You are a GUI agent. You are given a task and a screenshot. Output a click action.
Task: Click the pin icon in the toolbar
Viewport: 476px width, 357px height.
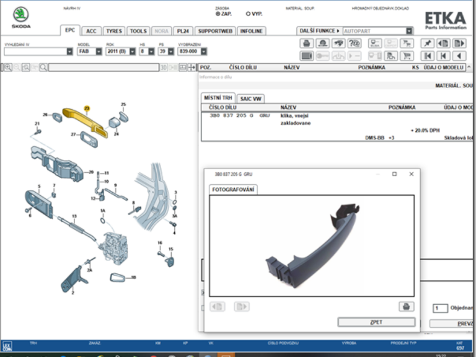click(x=427, y=43)
